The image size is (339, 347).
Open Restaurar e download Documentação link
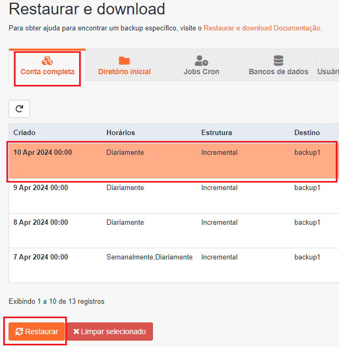point(263,28)
